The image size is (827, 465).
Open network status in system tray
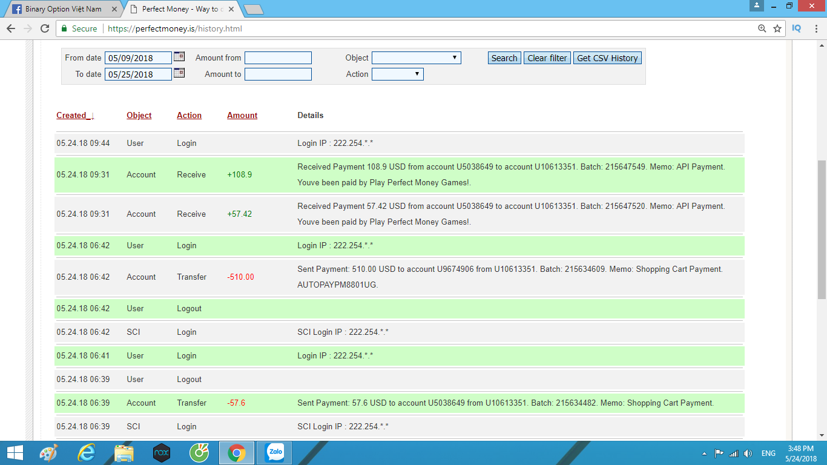click(x=734, y=453)
